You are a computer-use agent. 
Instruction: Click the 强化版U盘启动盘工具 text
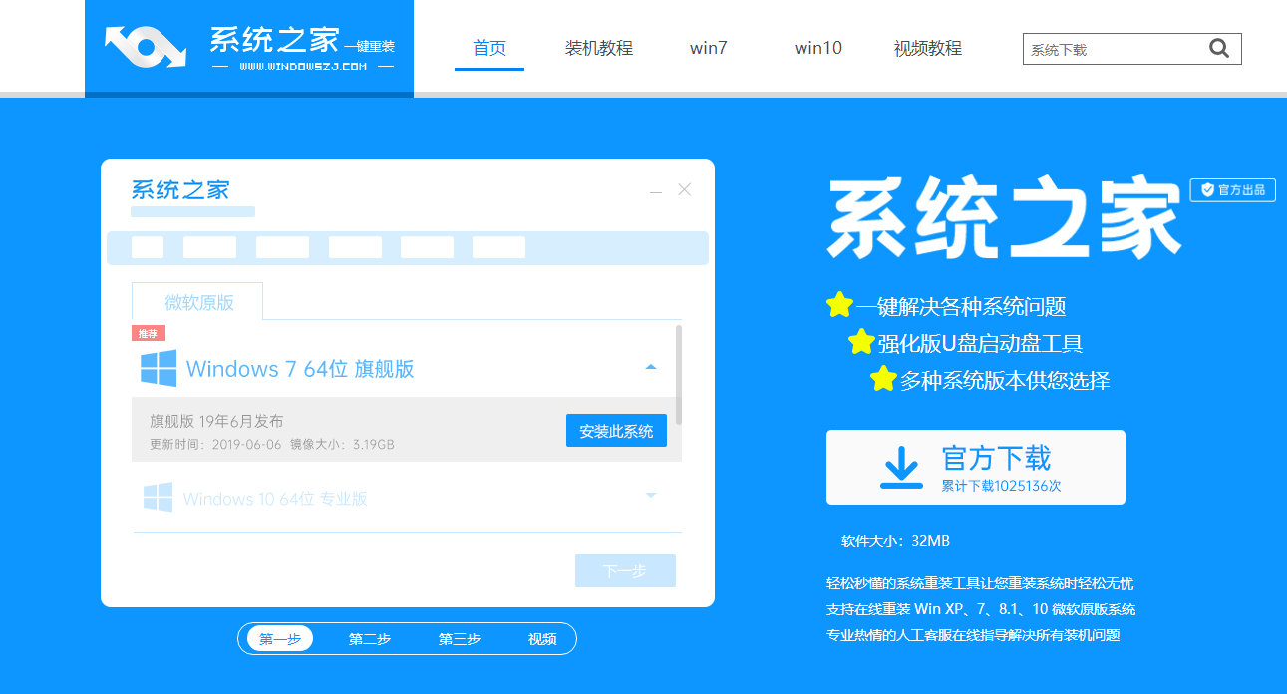coord(980,344)
